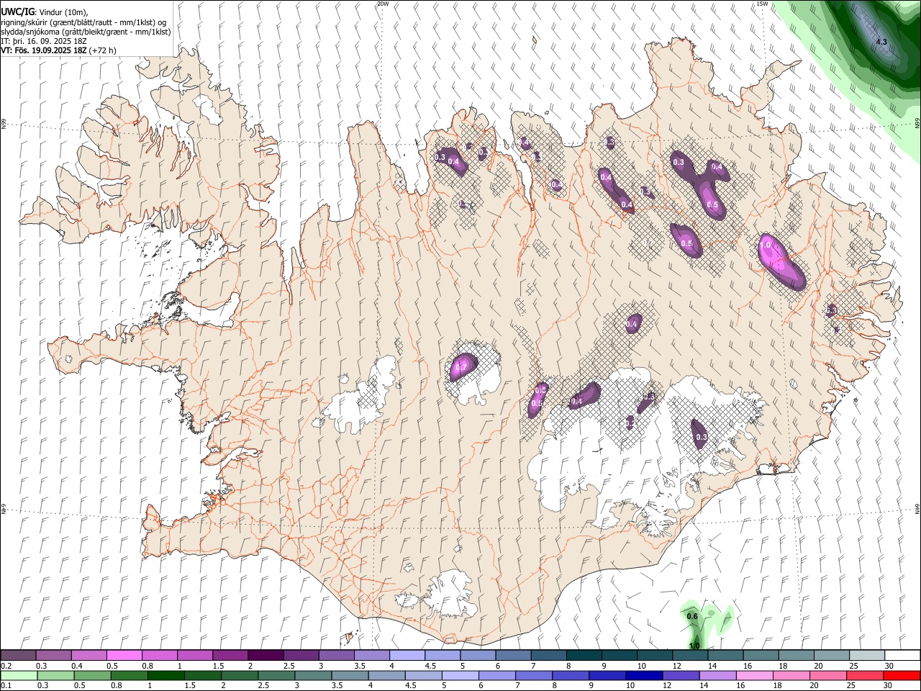Viewport: 921px width, 691px height.
Task: Click the '(+72 h)' forecast offset text
Action: (x=103, y=50)
